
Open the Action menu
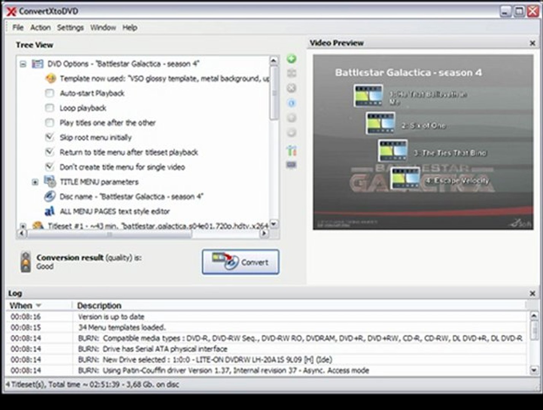click(40, 27)
